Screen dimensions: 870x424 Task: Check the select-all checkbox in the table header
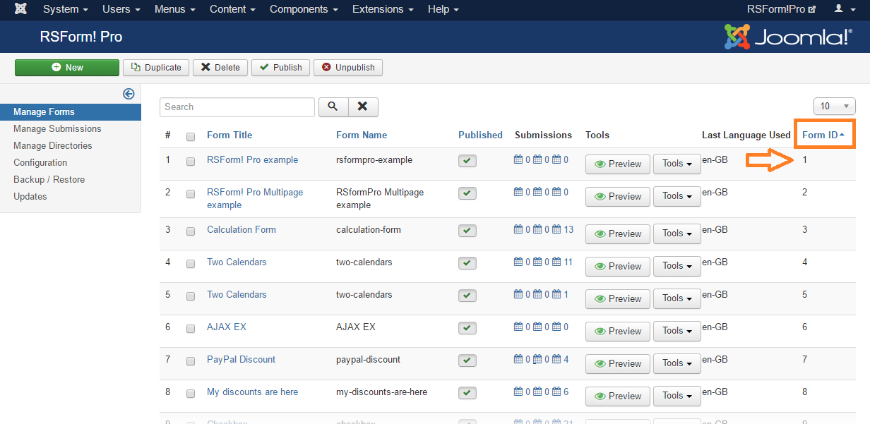pyautogui.click(x=191, y=137)
